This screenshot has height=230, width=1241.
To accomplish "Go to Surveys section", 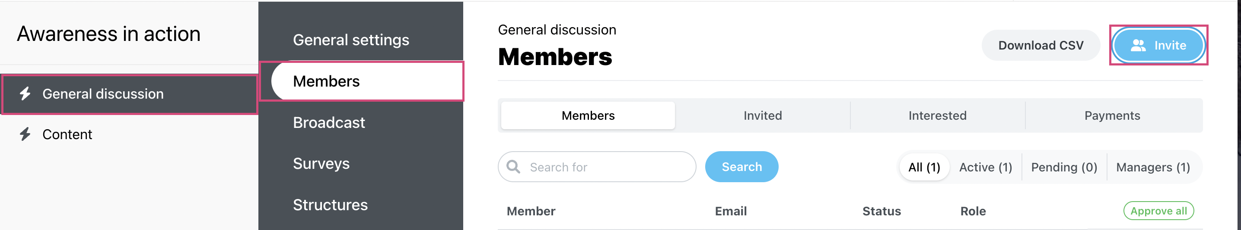I will pyautogui.click(x=321, y=164).
